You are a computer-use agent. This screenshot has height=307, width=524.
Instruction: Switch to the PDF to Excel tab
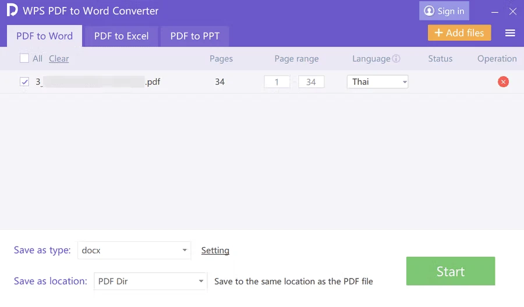click(121, 36)
